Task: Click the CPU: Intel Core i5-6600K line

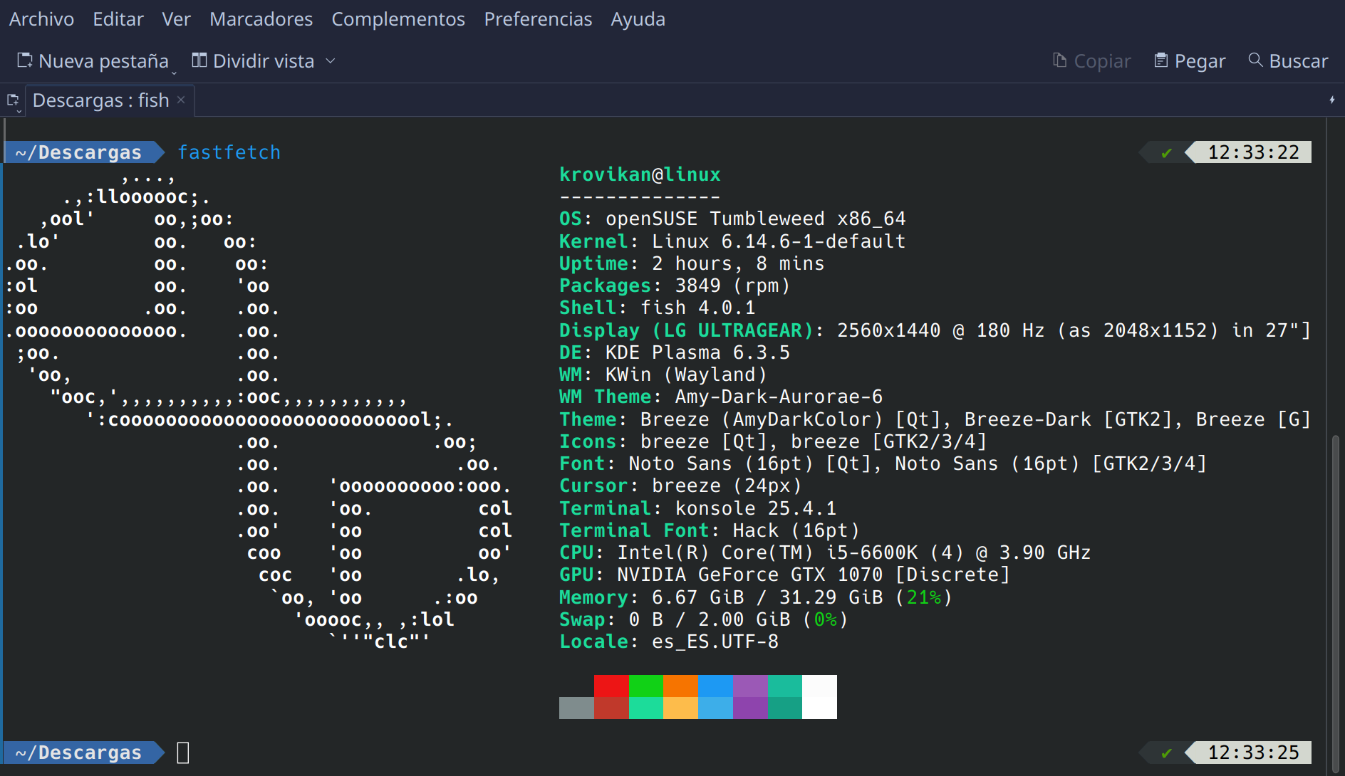Action: (x=825, y=552)
